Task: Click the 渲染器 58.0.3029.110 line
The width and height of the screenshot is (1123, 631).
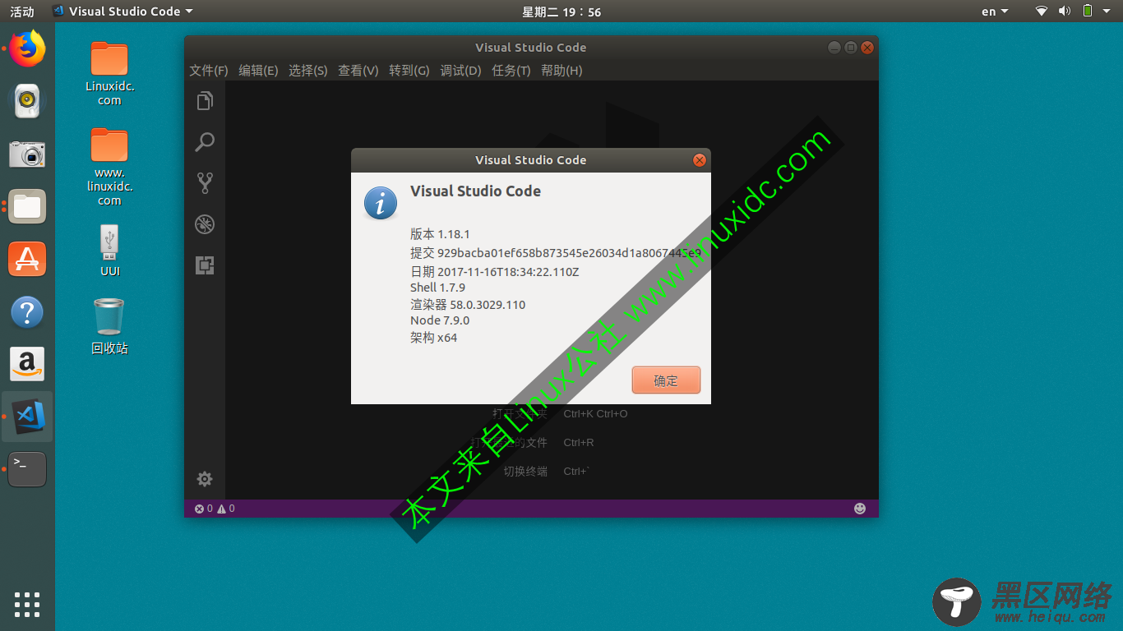Action: click(x=468, y=305)
